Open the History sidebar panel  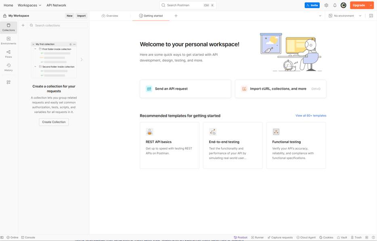tap(8, 67)
